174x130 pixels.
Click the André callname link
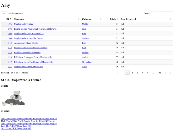coord(85,57)
